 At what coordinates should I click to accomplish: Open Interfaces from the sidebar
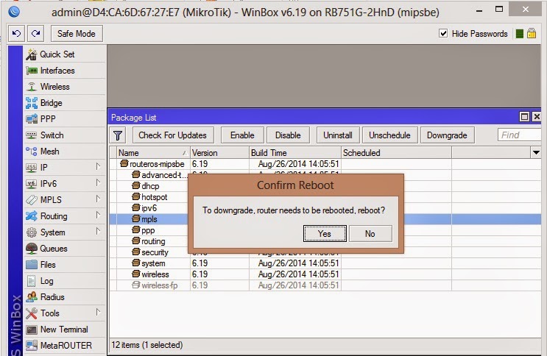click(65, 71)
